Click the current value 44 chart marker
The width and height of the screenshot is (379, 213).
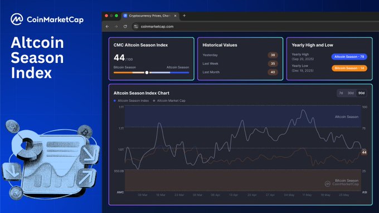(x=364, y=152)
